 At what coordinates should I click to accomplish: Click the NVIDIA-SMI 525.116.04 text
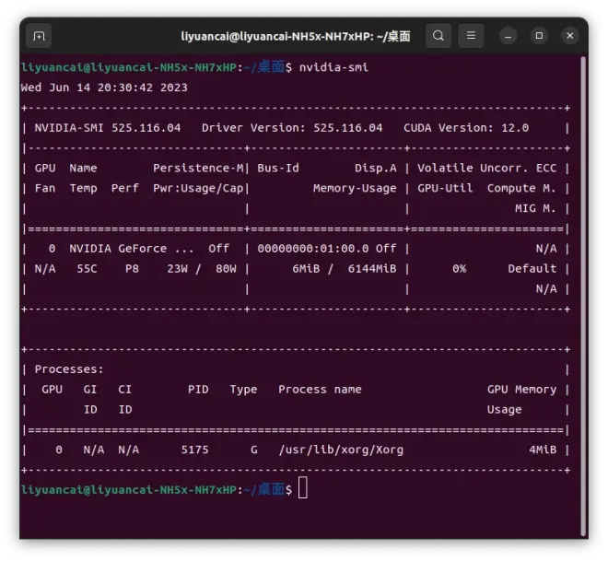(x=108, y=128)
